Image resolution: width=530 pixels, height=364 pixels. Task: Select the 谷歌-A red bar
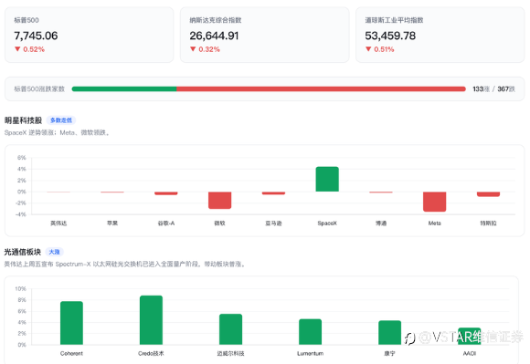pyautogui.click(x=166, y=193)
